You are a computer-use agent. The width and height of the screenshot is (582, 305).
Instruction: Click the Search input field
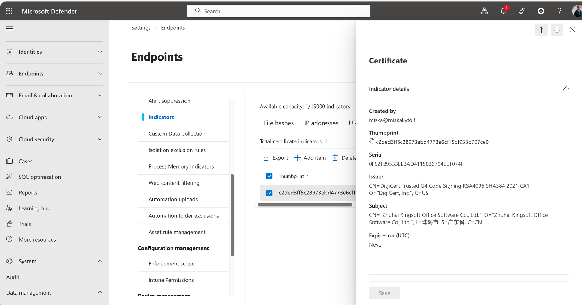[278, 11]
